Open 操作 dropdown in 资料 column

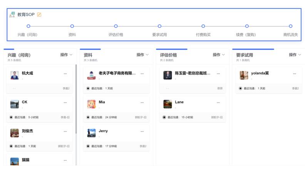[x=142, y=55]
